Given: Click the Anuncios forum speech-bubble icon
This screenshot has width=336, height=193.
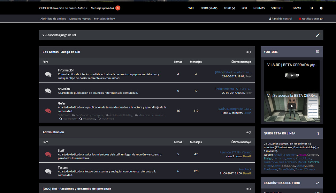Looking at the screenshot, I should point(48,91).
